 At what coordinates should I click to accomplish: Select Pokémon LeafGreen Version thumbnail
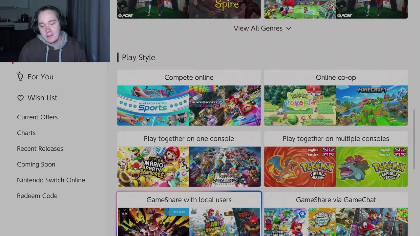pos(372,167)
